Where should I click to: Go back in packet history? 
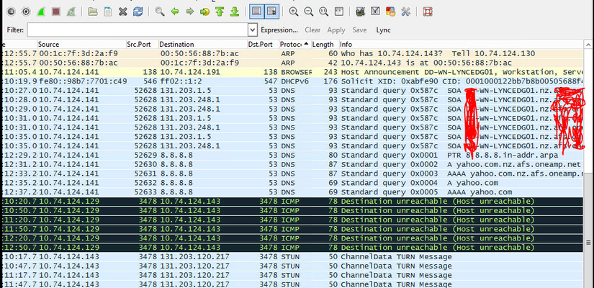[175, 12]
